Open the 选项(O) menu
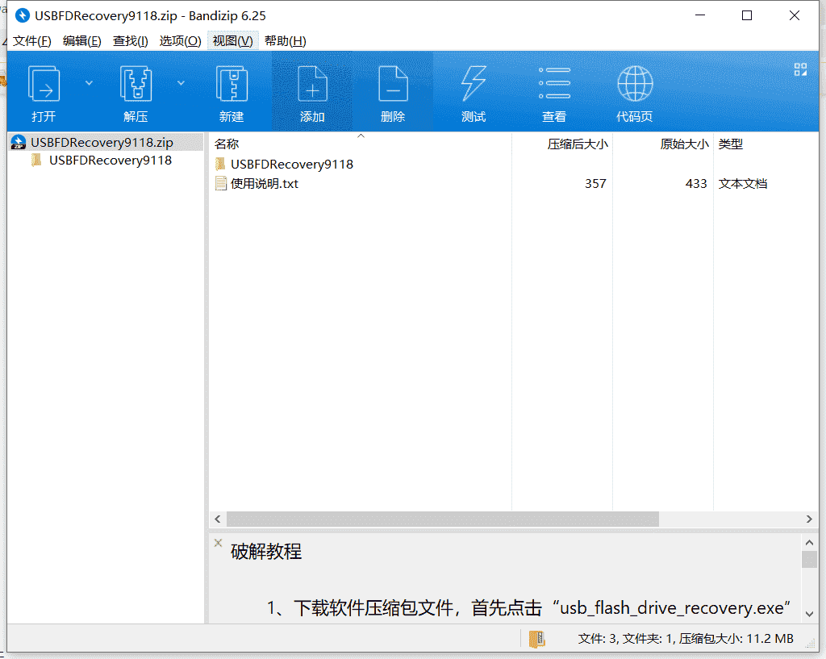 tap(180, 41)
